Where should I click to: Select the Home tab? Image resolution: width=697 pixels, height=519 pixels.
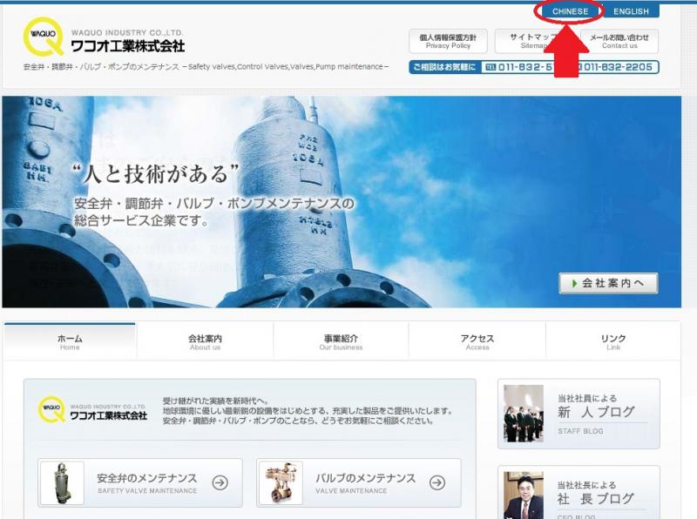70,341
